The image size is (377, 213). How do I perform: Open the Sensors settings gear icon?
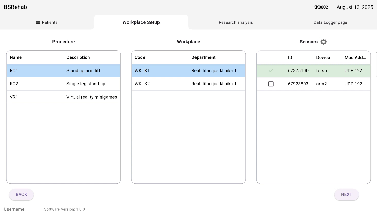323,42
